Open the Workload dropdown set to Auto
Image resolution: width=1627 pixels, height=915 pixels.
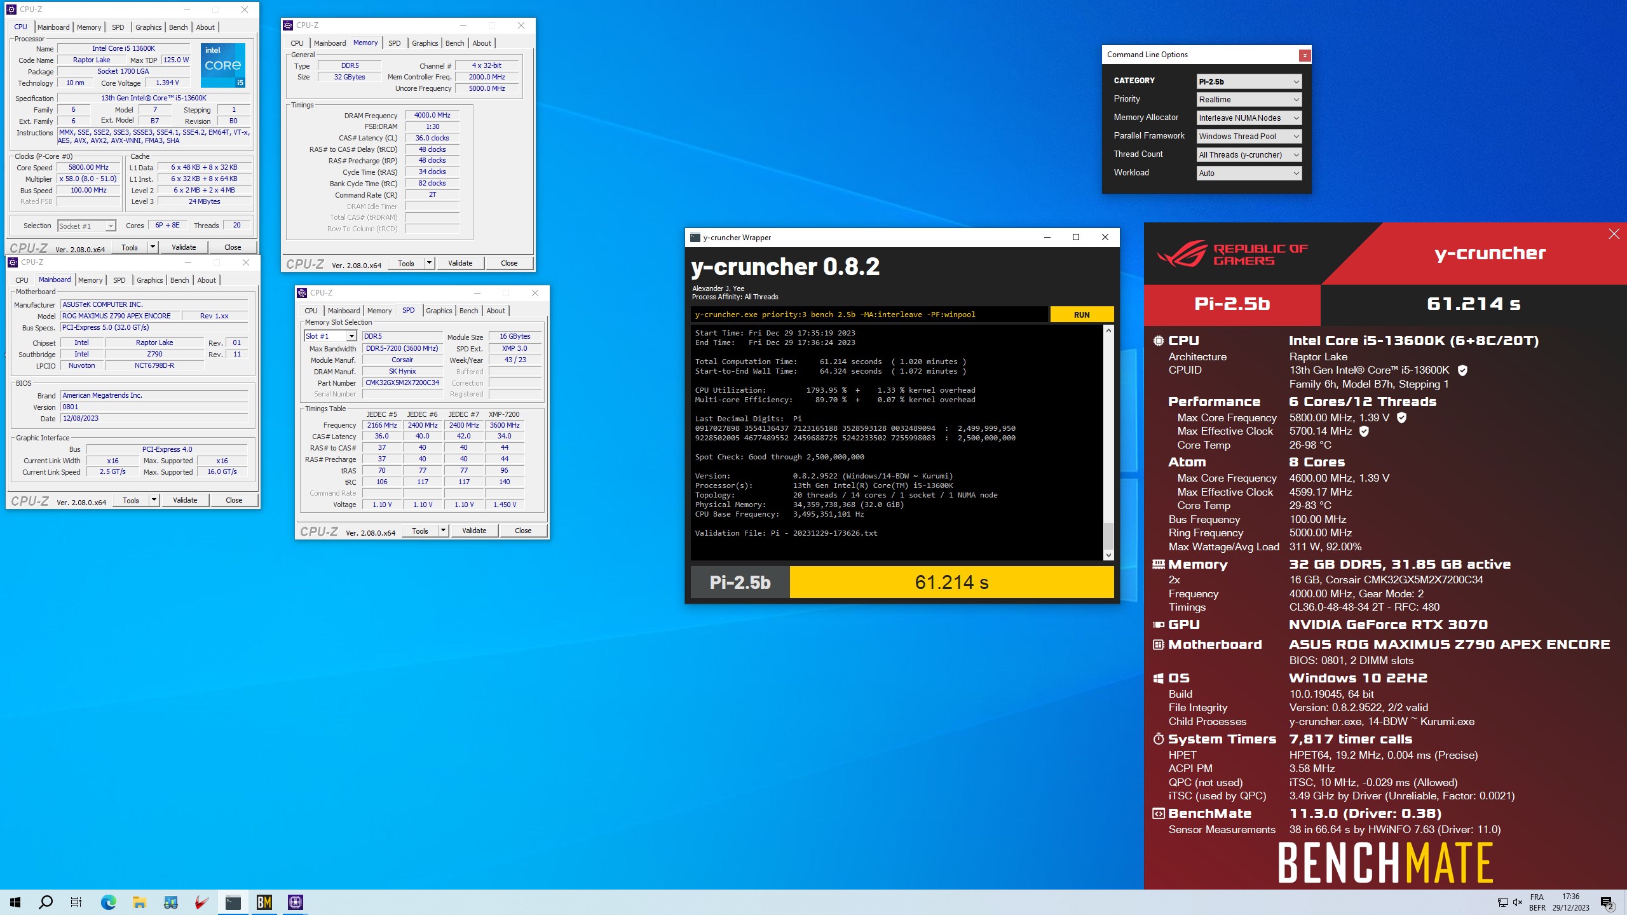1249,173
